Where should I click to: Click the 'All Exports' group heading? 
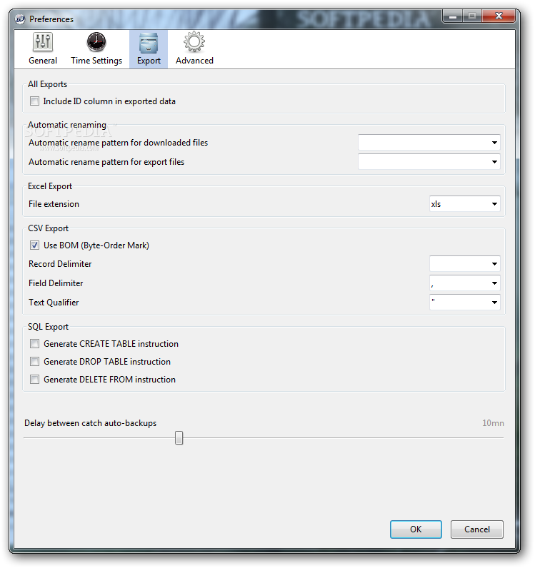[x=48, y=84]
